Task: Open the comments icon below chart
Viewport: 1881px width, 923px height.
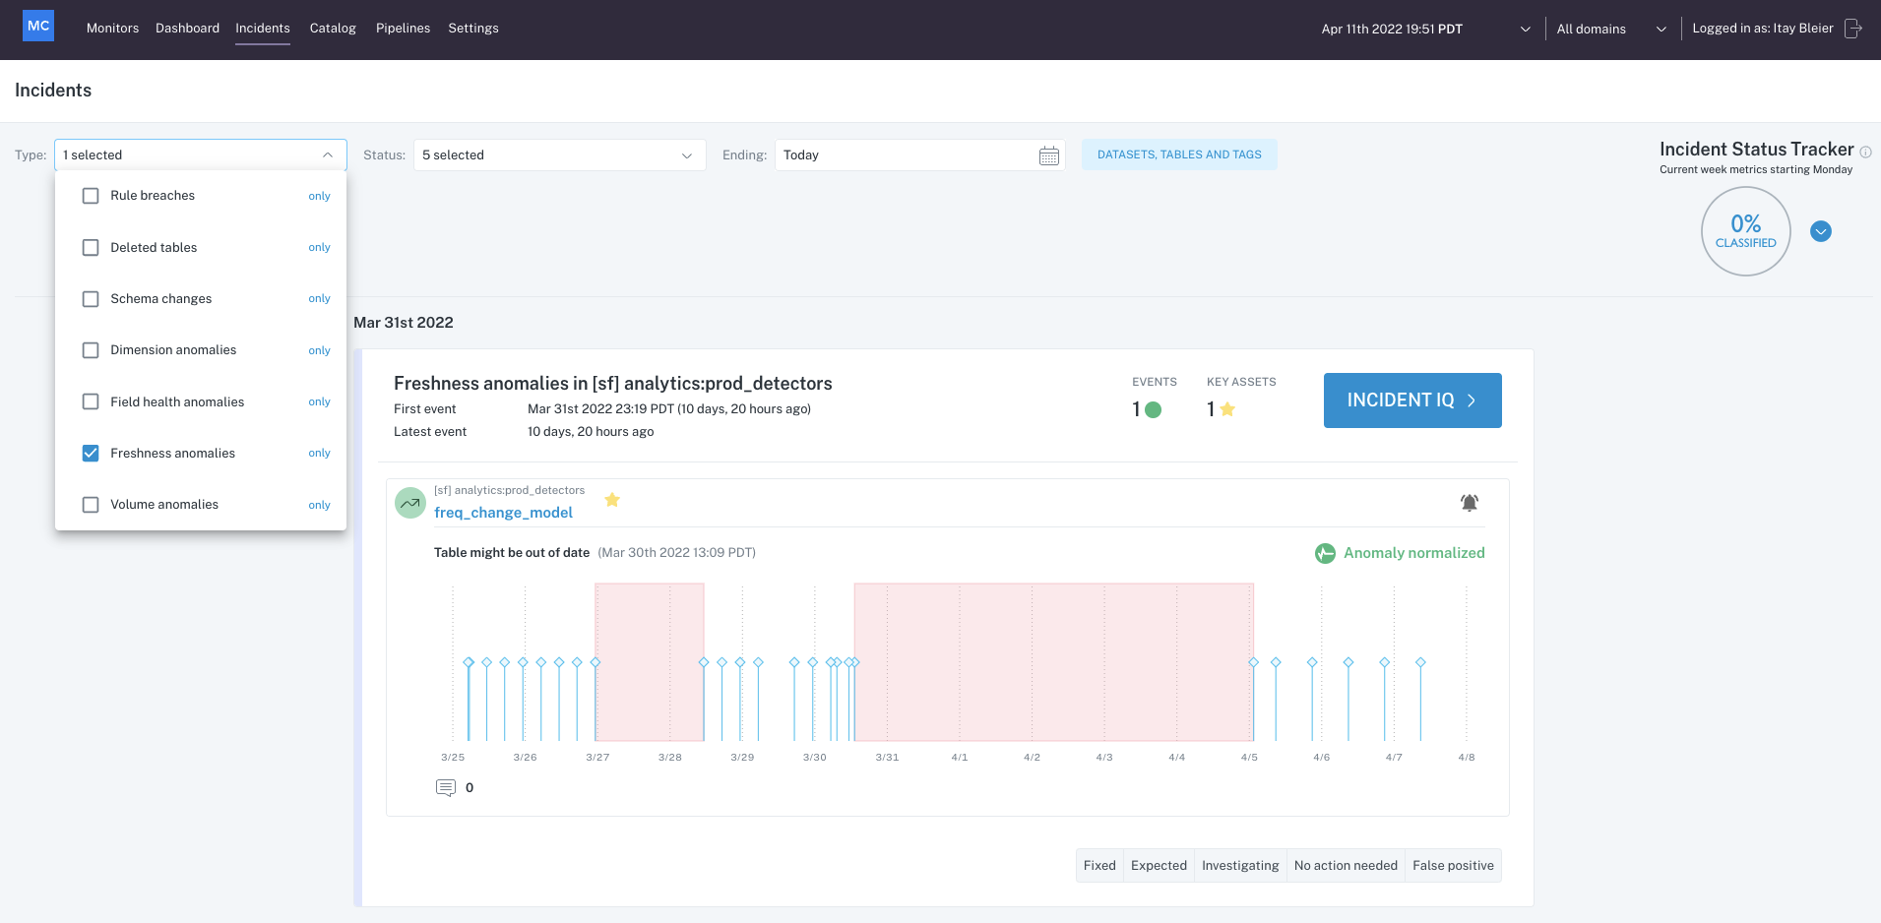Action: click(446, 787)
